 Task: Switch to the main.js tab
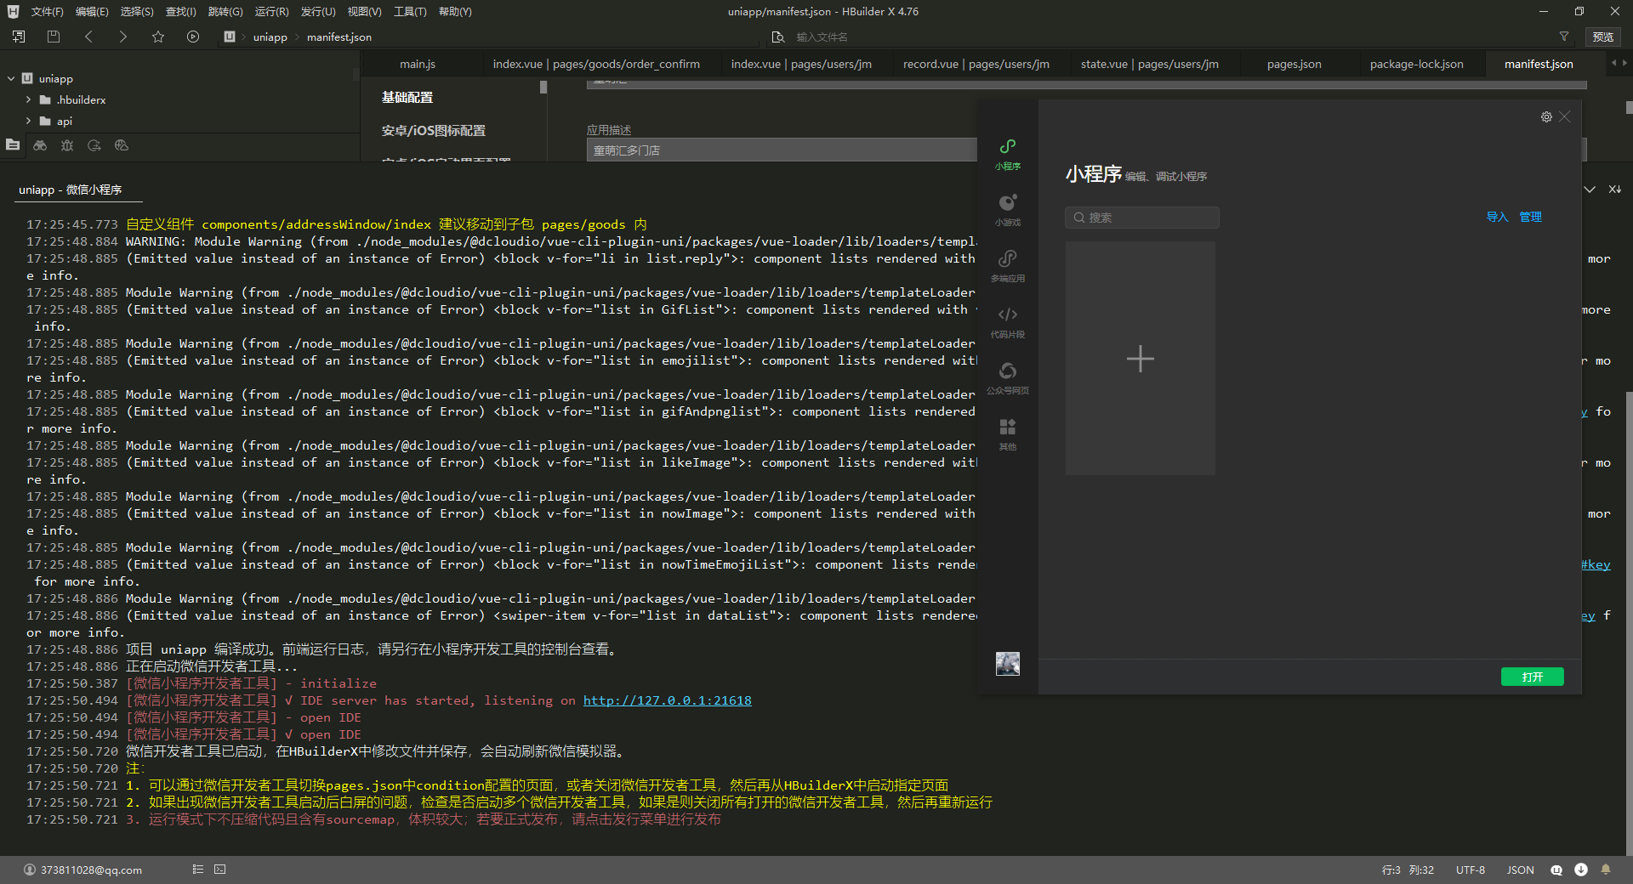417,64
